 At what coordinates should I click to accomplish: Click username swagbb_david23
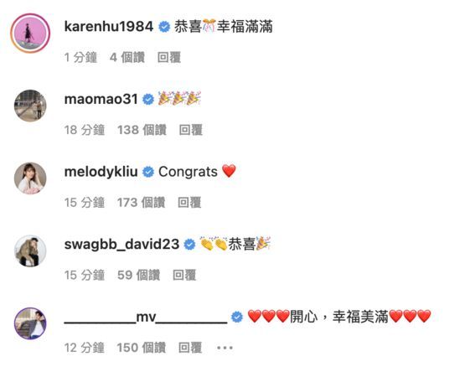click(x=121, y=245)
